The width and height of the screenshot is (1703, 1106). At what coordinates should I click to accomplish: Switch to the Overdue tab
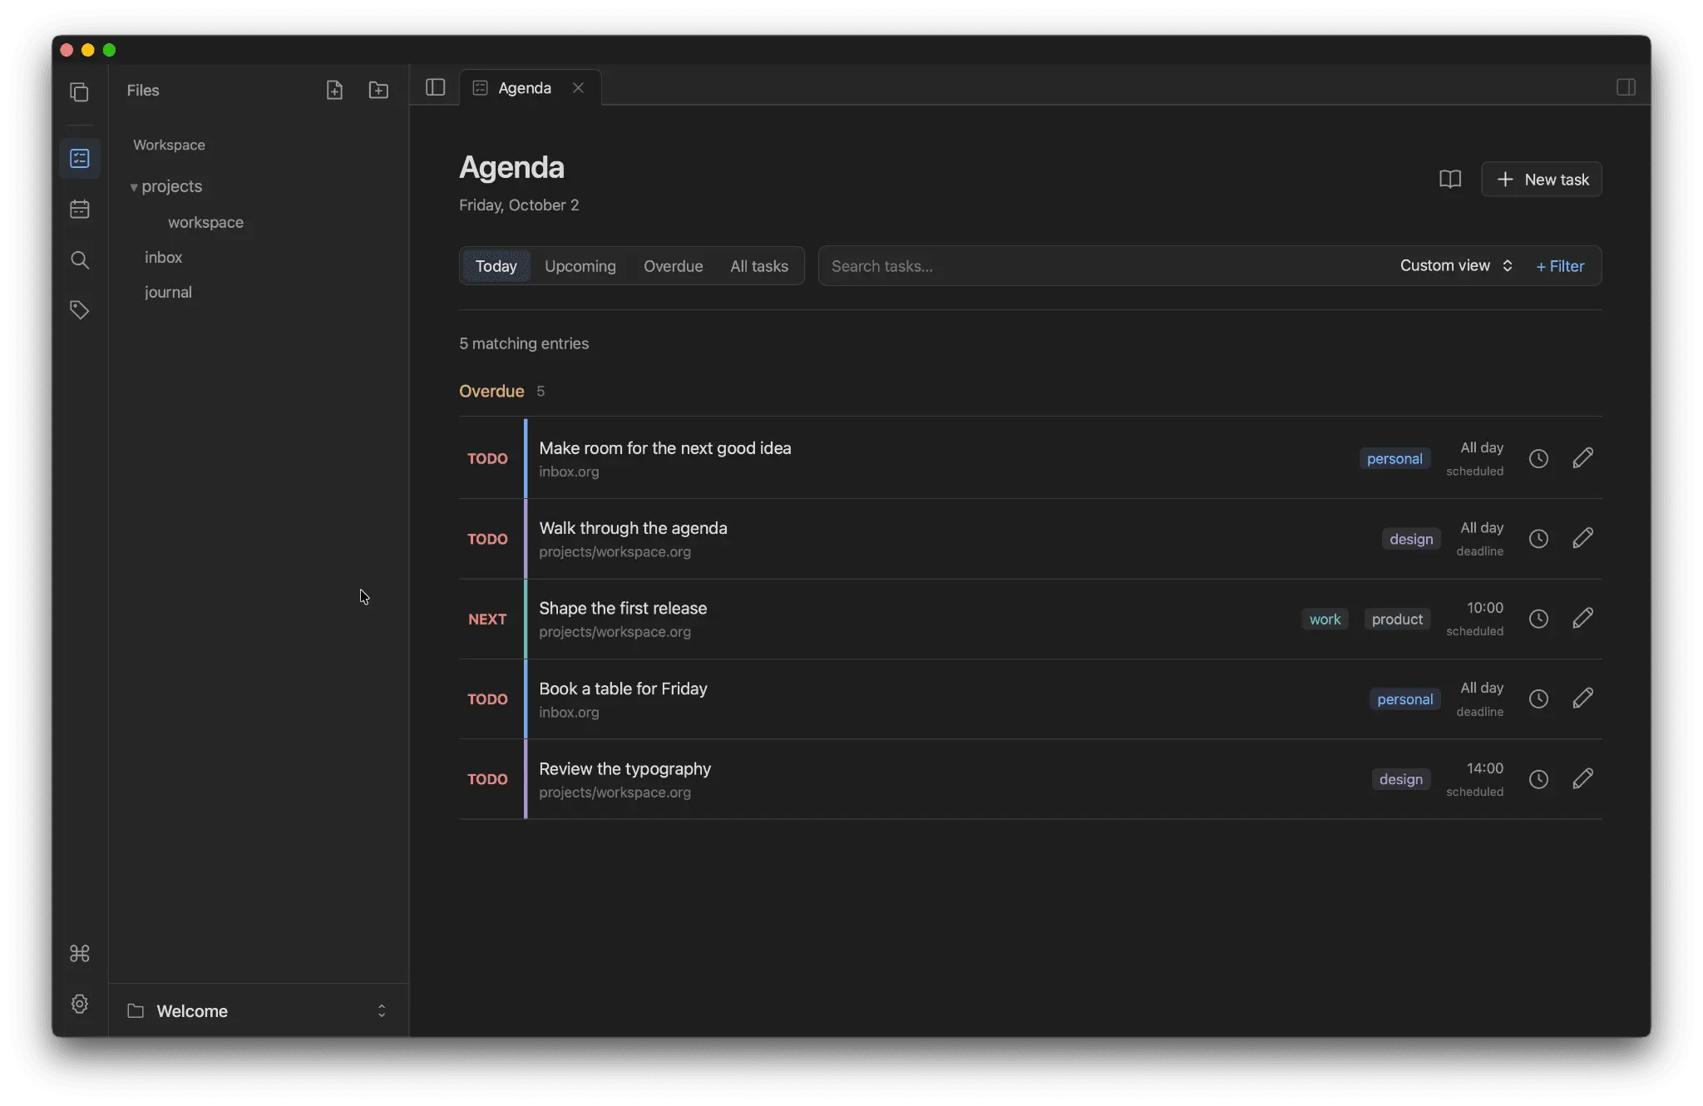pyautogui.click(x=674, y=266)
